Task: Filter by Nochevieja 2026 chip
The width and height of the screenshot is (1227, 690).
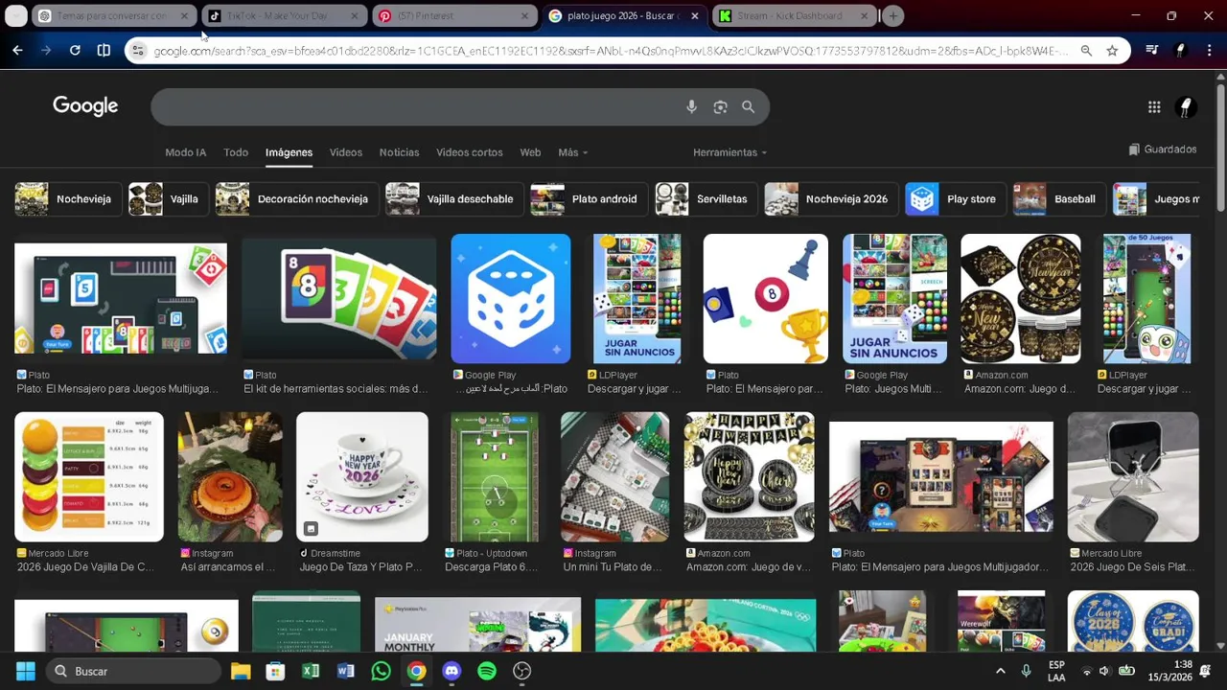Action: pos(831,199)
